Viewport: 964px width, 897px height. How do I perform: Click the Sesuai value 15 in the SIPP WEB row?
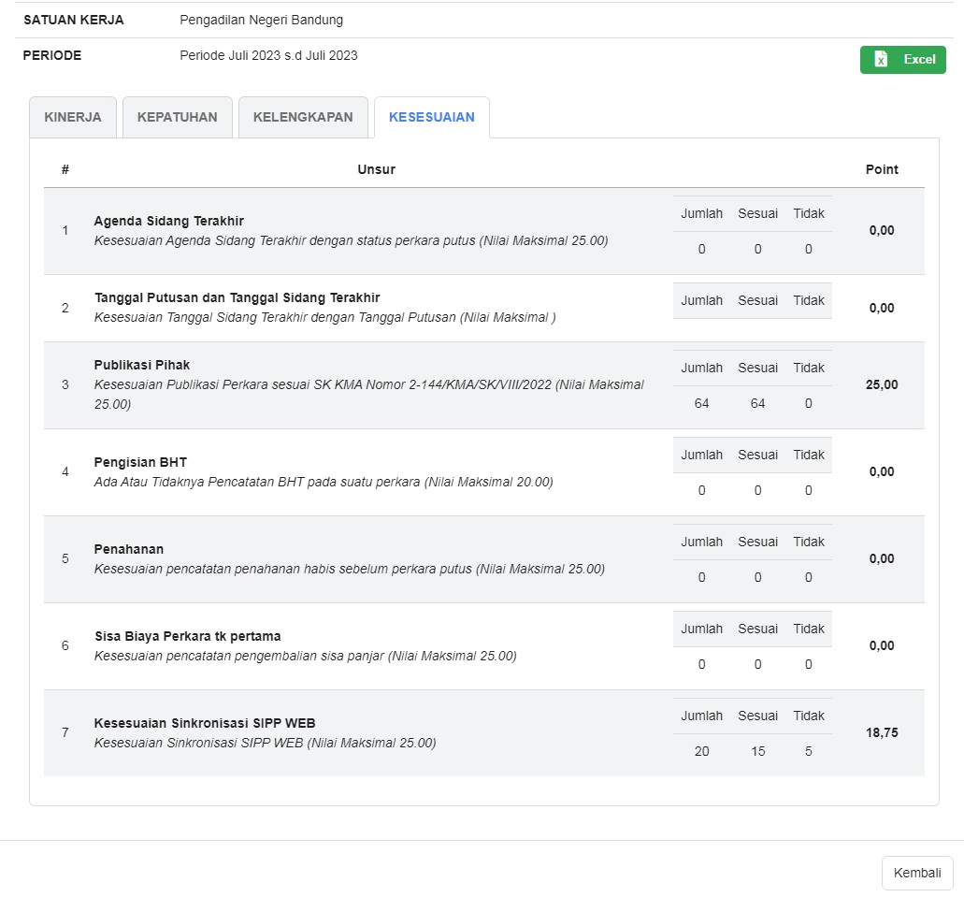coord(757,752)
